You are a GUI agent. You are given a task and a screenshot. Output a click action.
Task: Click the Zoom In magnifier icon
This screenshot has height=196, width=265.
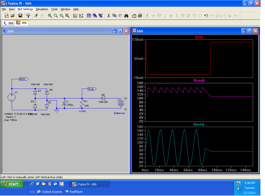50,16
